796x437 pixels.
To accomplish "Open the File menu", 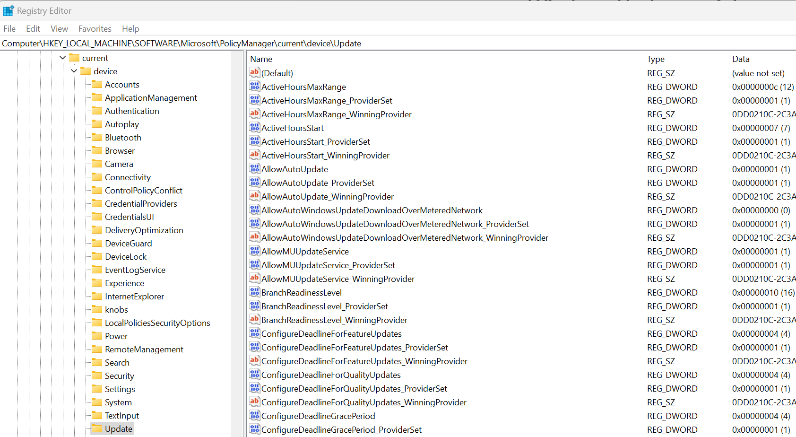I will 9,29.
